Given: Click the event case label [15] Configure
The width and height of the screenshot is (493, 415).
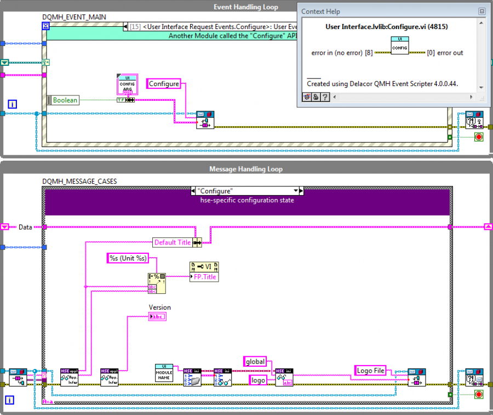Looking at the screenshot, I should tap(213, 27).
